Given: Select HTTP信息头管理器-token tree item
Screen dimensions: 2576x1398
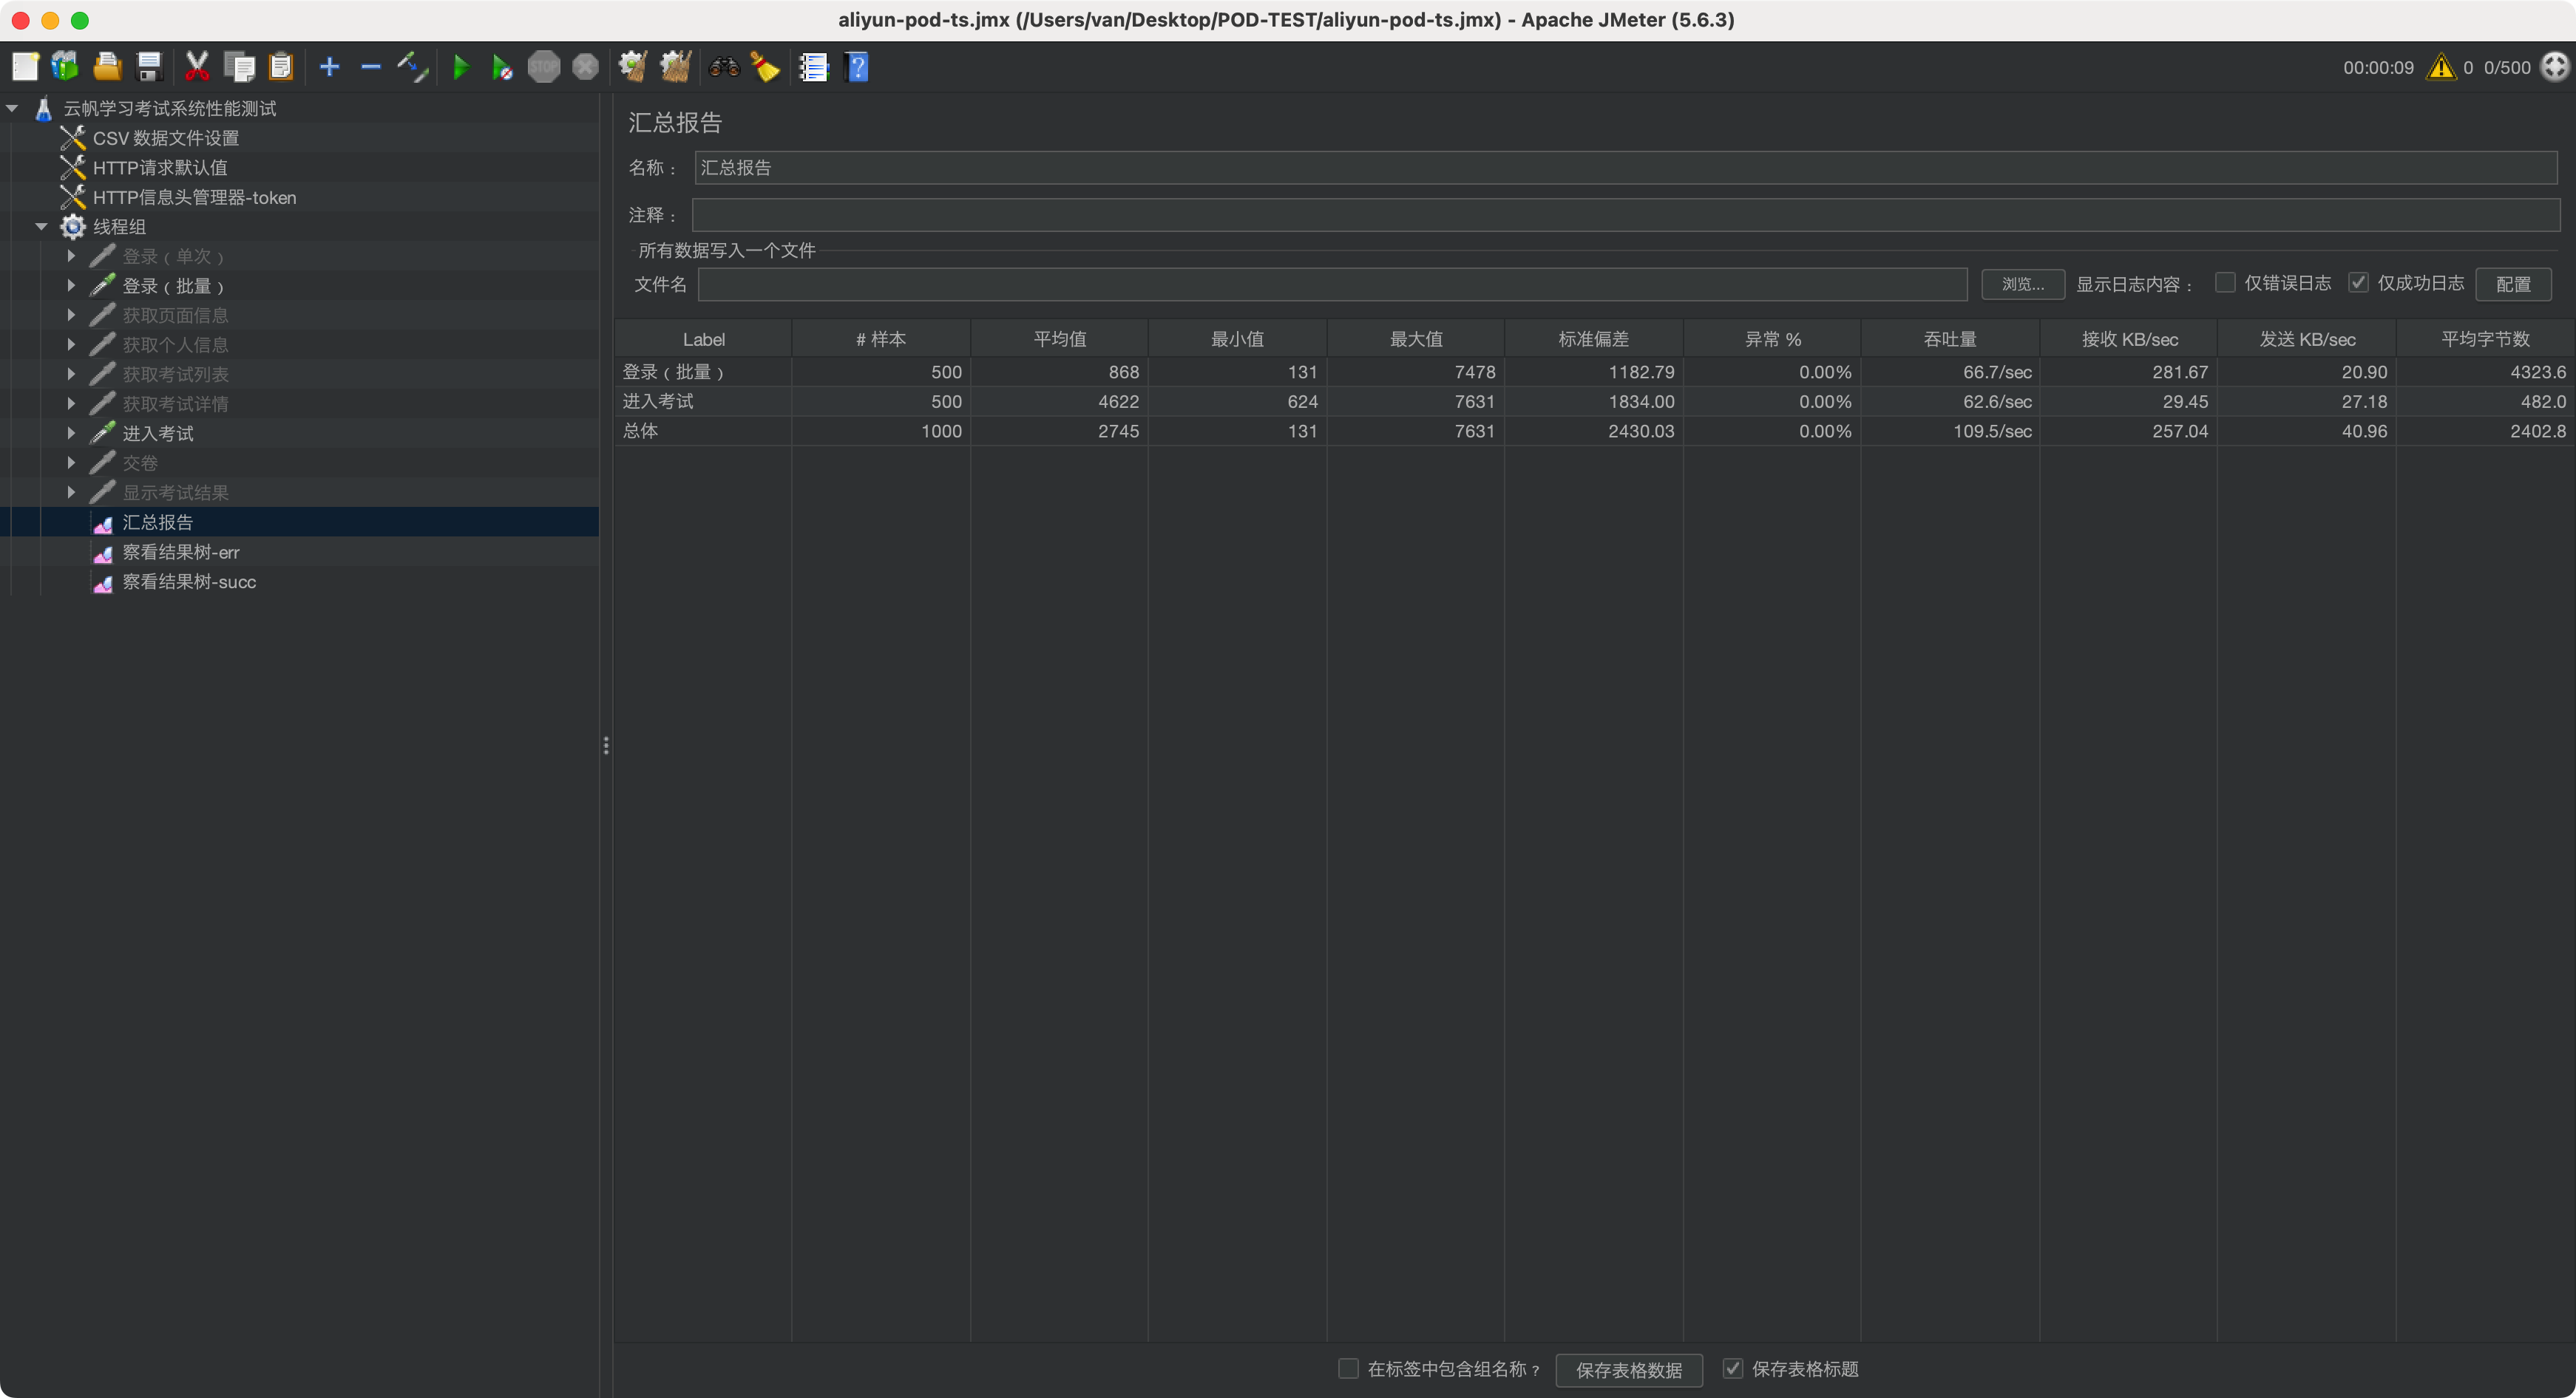Looking at the screenshot, I should point(194,198).
